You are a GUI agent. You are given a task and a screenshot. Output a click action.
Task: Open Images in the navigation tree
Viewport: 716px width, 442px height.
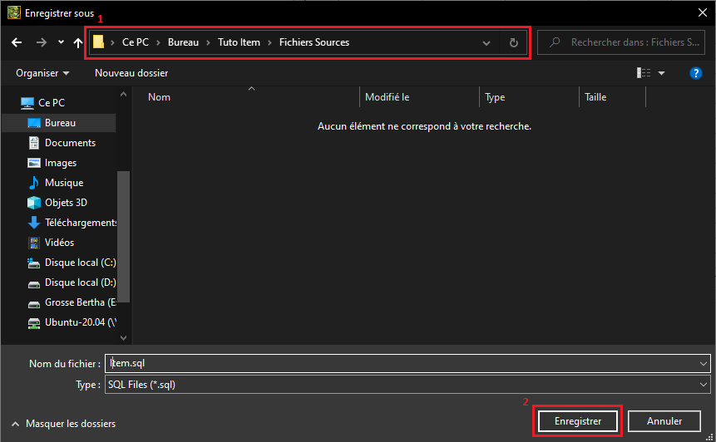(x=61, y=163)
